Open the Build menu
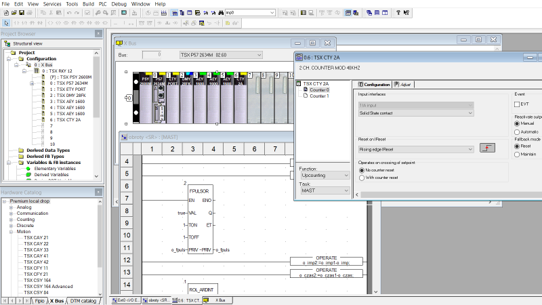 pos(88,4)
